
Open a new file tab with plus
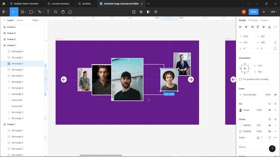[149, 3]
